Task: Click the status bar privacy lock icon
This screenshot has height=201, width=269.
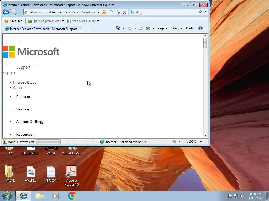Action: (174, 142)
